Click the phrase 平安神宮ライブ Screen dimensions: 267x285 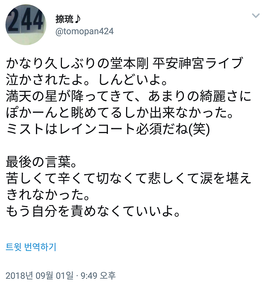coord(198,63)
